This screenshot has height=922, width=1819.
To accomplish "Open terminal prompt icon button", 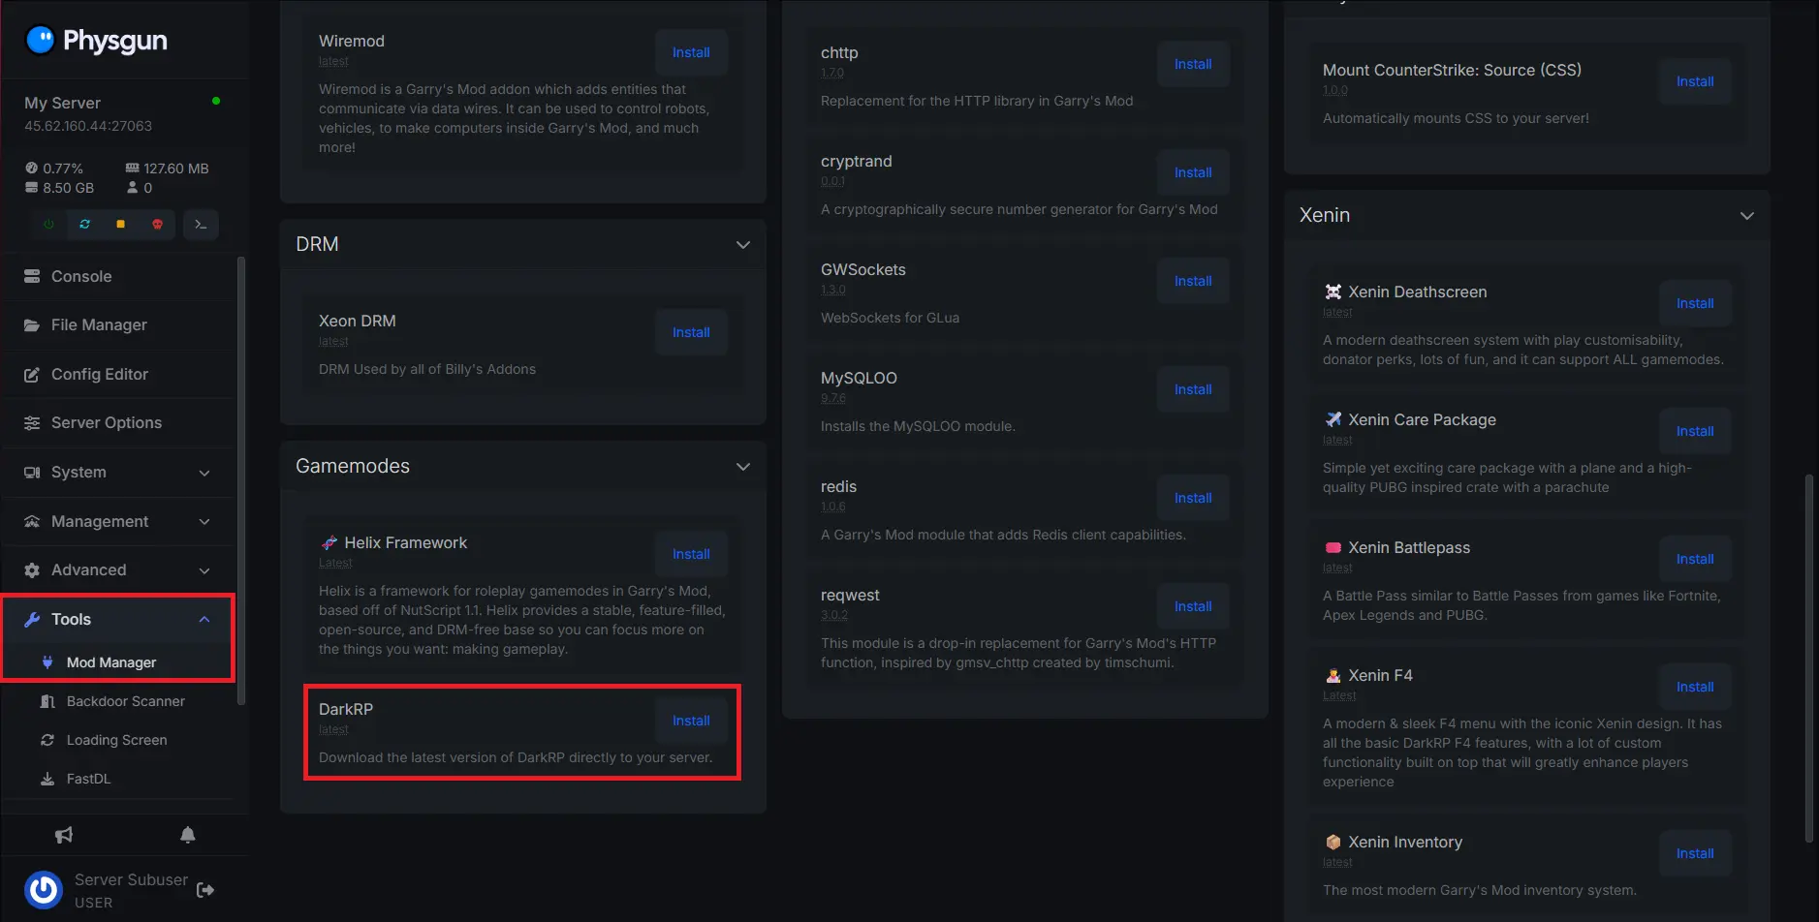I will tap(201, 225).
